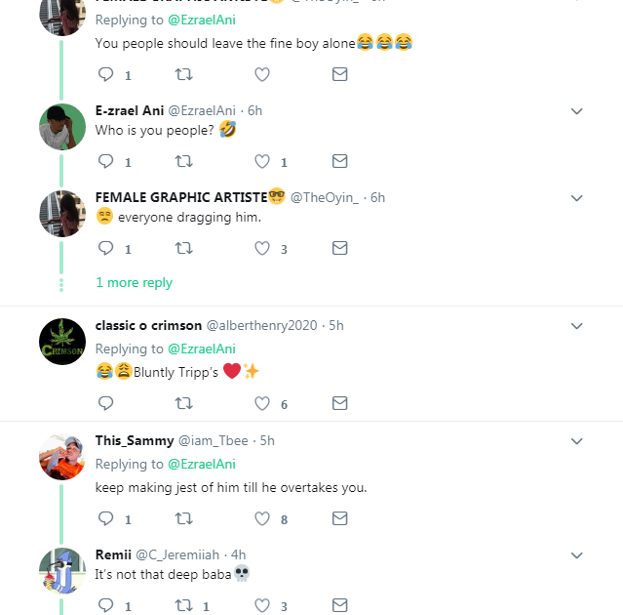Screen dimensions: 623x615
Task: Open Remii's cartoon bird avatar
Action: click(x=62, y=570)
